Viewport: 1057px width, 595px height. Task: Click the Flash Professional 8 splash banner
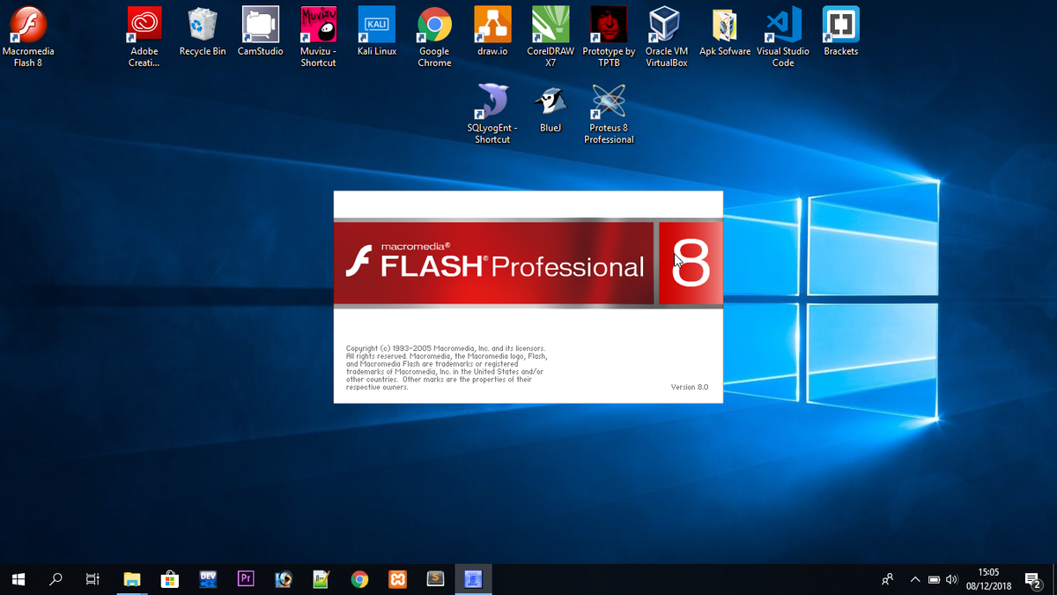[528, 265]
